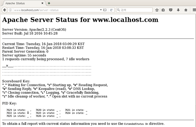Select the Server Built date line
Viewport: 196px width, 127px height.
coord(30,34)
